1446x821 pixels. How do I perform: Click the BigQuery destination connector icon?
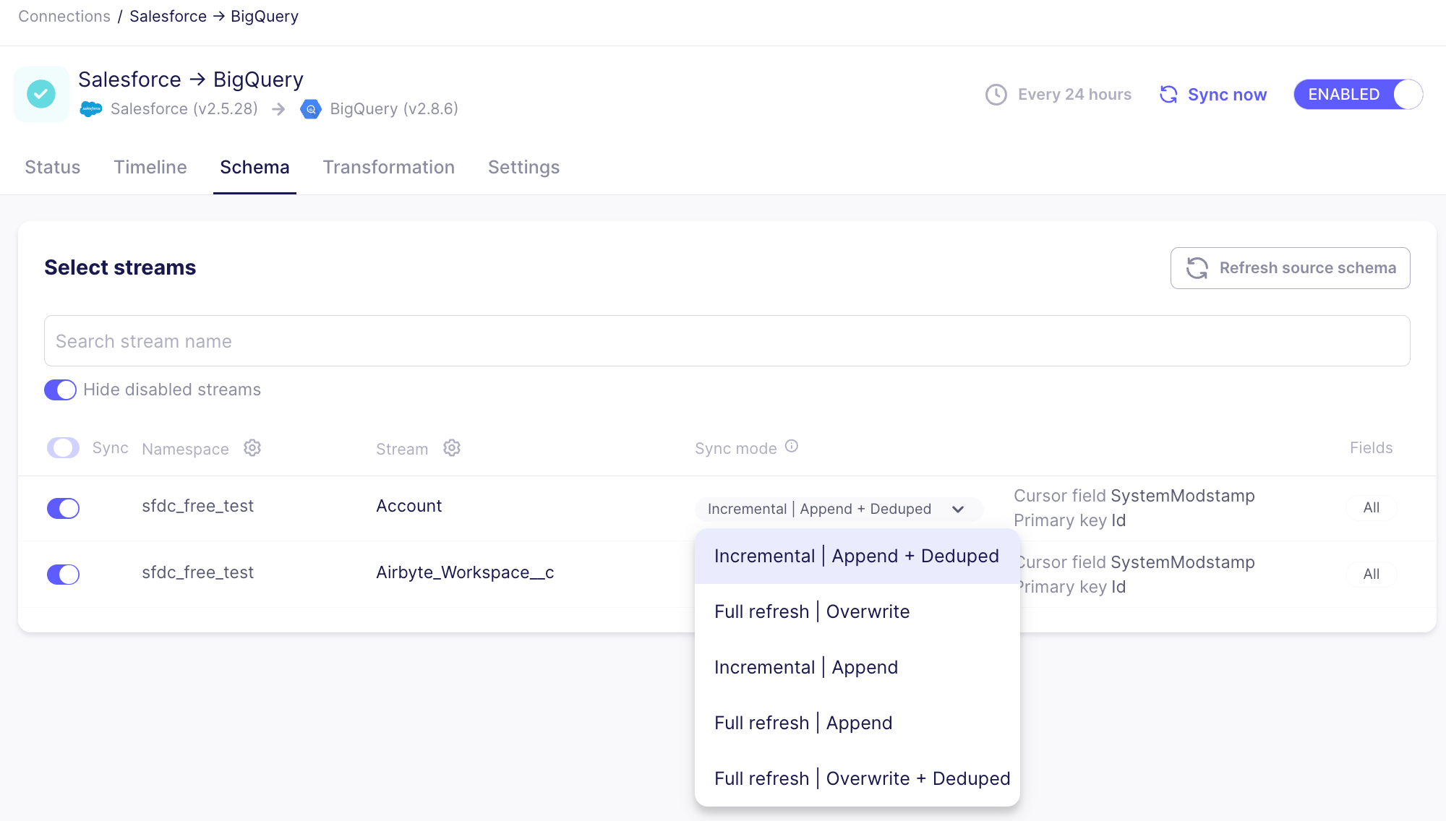pyautogui.click(x=311, y=108)
